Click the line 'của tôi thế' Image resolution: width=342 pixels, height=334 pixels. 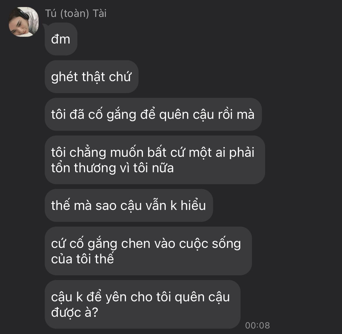tap(82, 259)
